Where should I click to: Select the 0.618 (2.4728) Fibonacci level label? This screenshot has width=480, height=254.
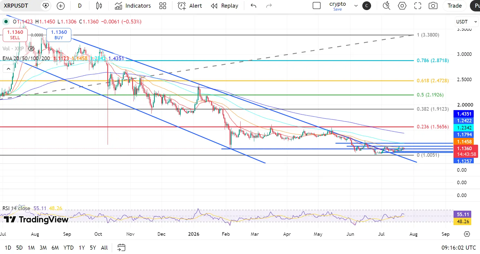coord(432,81)
